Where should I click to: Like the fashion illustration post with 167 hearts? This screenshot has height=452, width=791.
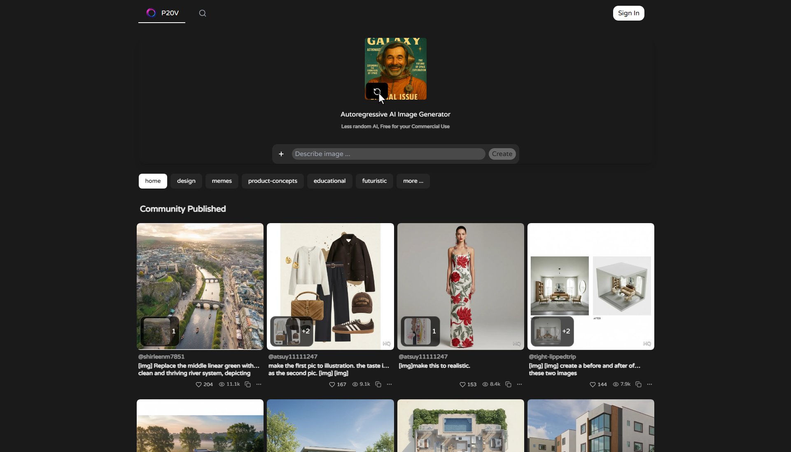332,384
